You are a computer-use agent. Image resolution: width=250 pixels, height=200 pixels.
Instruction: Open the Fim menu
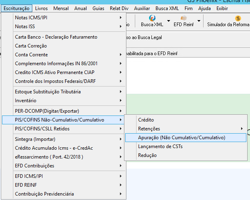click(x=189, y=8)
